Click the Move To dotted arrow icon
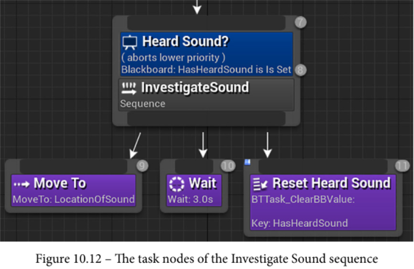 (21, 184)
